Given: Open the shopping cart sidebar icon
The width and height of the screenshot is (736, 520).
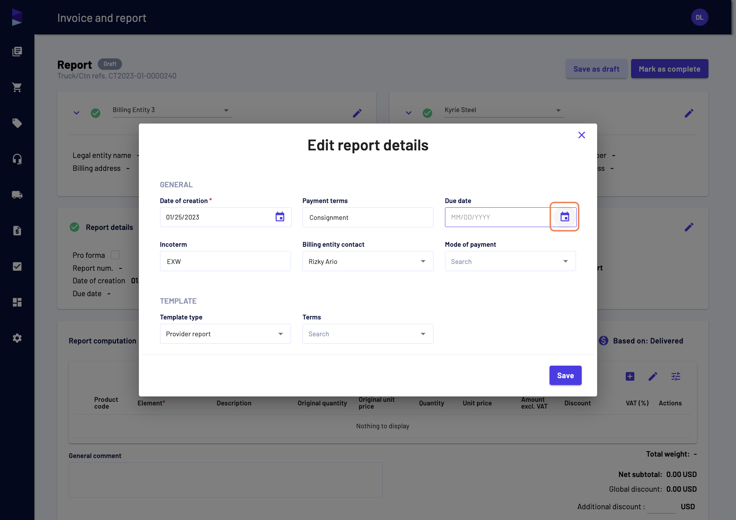Looking at the screenshot, I should 17,87.
